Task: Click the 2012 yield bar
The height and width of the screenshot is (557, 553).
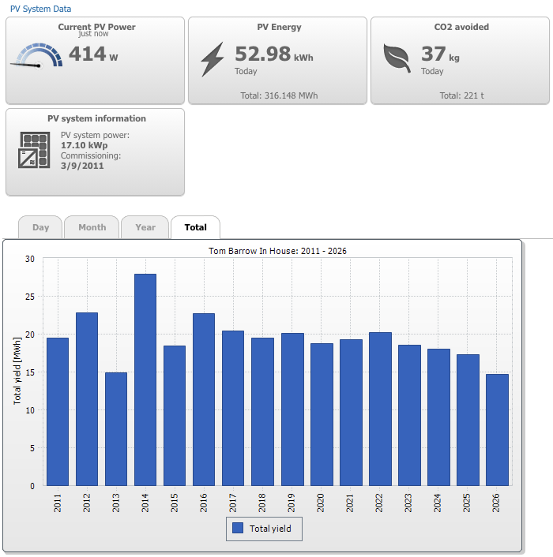Action: [87, 399]
